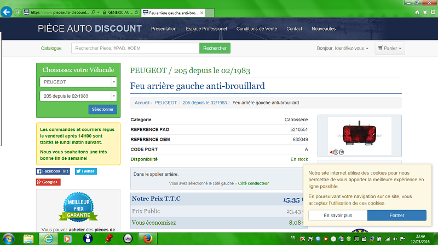Open favorites with the star icon
This screenshot has width=438, height=245.
(x=425, y=12)
